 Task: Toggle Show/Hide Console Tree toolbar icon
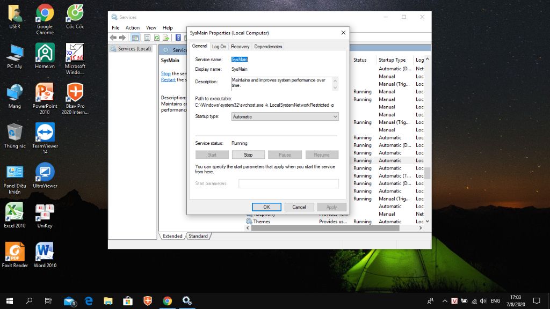pyautogui.click(x=135, y=38)
